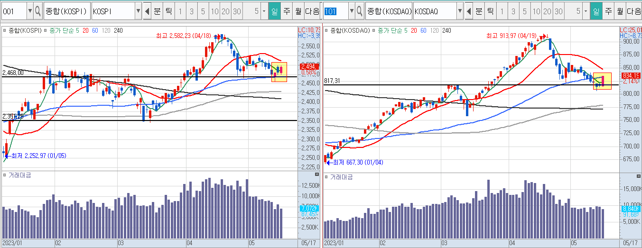Click the small square marker before 종합(KOSPI) legend
The image size is (642, 248).
coord(5,30)
